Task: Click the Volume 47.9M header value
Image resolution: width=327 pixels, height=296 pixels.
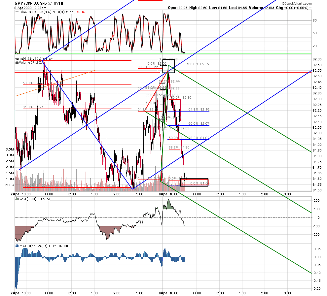Action: (262, 8)
